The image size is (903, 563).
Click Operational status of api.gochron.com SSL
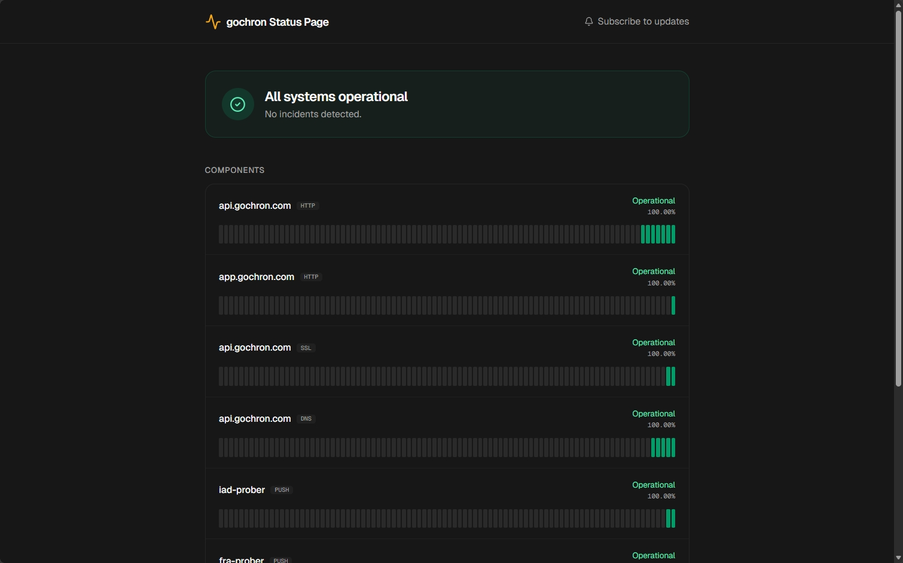(x=654, y=343)
